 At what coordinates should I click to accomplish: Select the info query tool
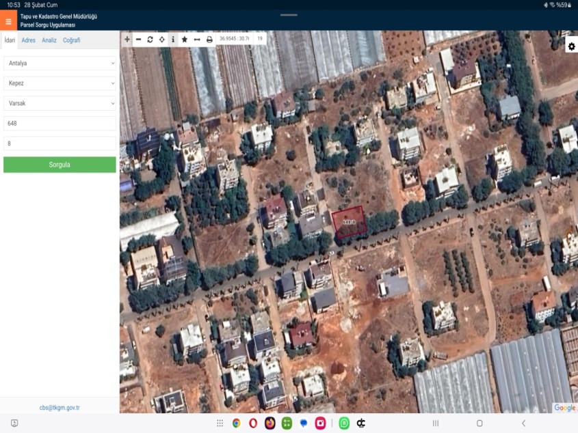coord(173,40)
